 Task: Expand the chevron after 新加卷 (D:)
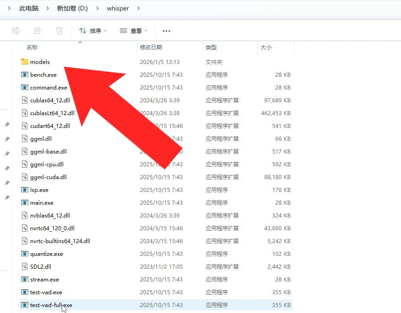(x=97, y=8)
